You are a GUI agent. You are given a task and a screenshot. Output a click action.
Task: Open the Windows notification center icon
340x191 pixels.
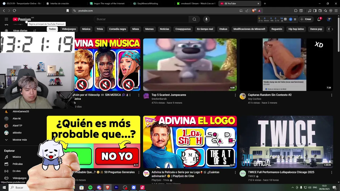[334, 188]
